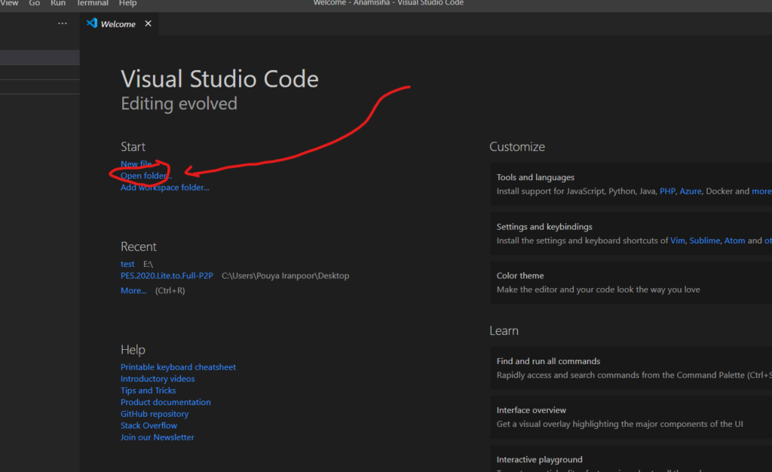Open the Help menu

pos(127,3)
